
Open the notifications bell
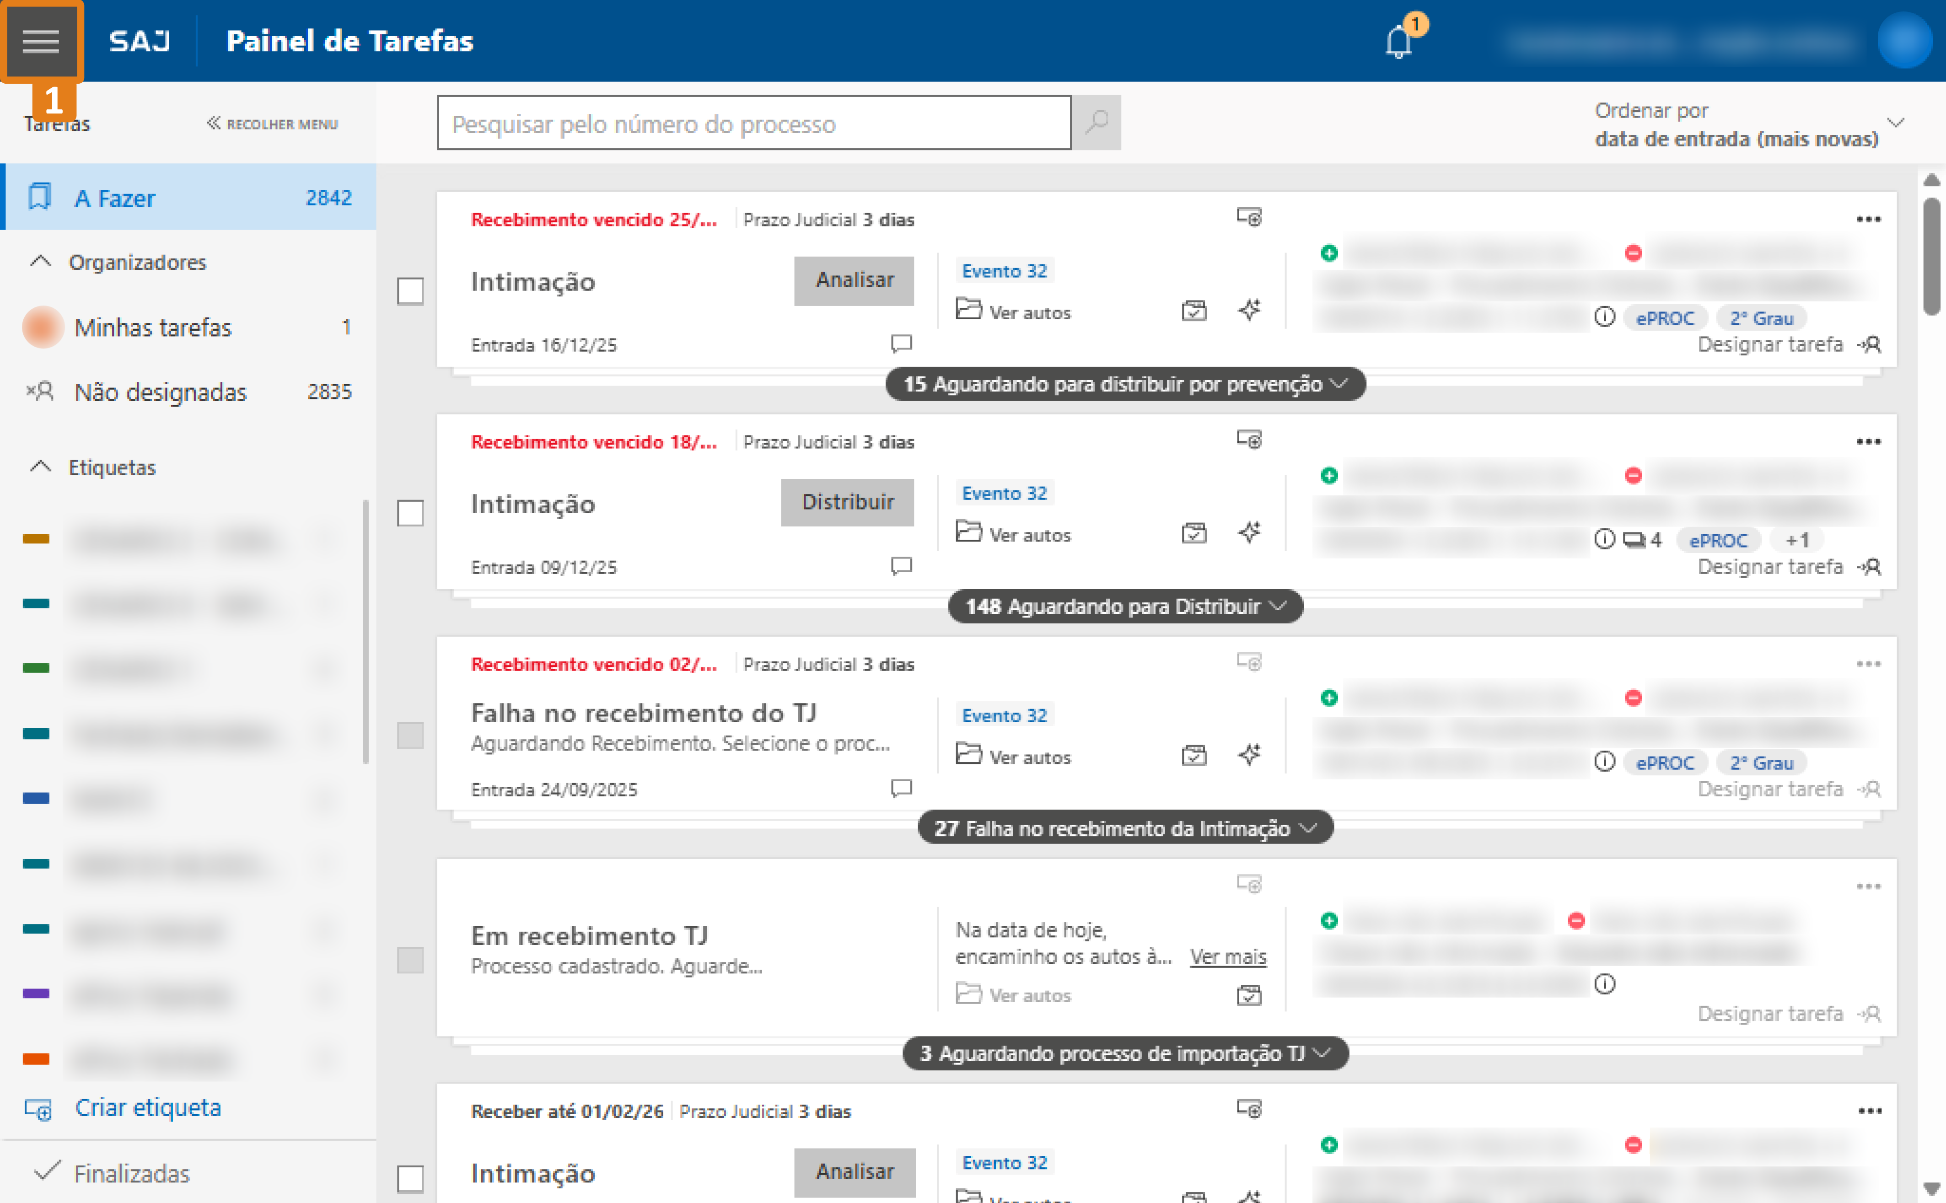[1397, 41]
